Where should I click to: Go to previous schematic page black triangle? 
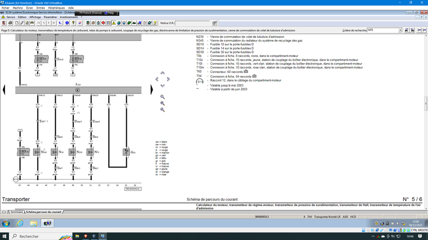tap(4, 89)
